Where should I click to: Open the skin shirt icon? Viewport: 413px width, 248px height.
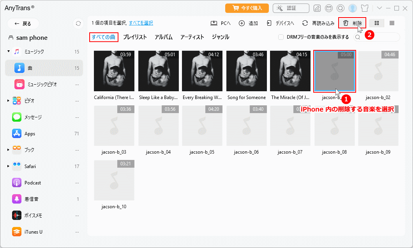[x=365, y=8]
